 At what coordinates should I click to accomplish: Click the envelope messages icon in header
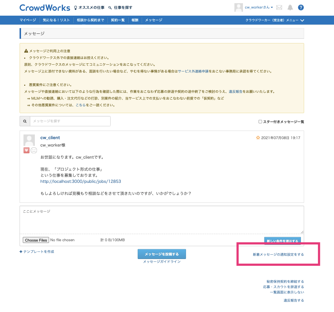(279, 7)
